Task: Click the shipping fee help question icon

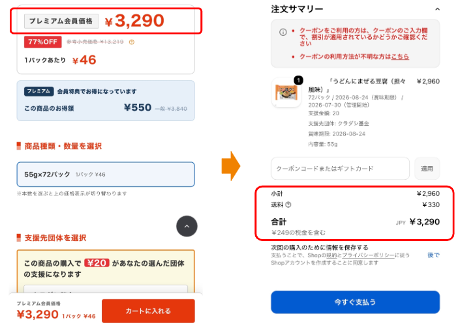Action: click(288, 205)
